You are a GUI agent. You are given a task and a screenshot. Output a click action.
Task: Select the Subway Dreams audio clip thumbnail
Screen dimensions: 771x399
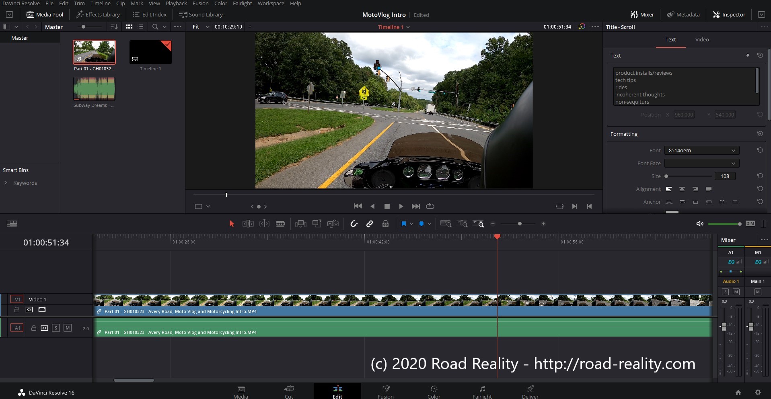pyautogui.click(x=94, y=89)
